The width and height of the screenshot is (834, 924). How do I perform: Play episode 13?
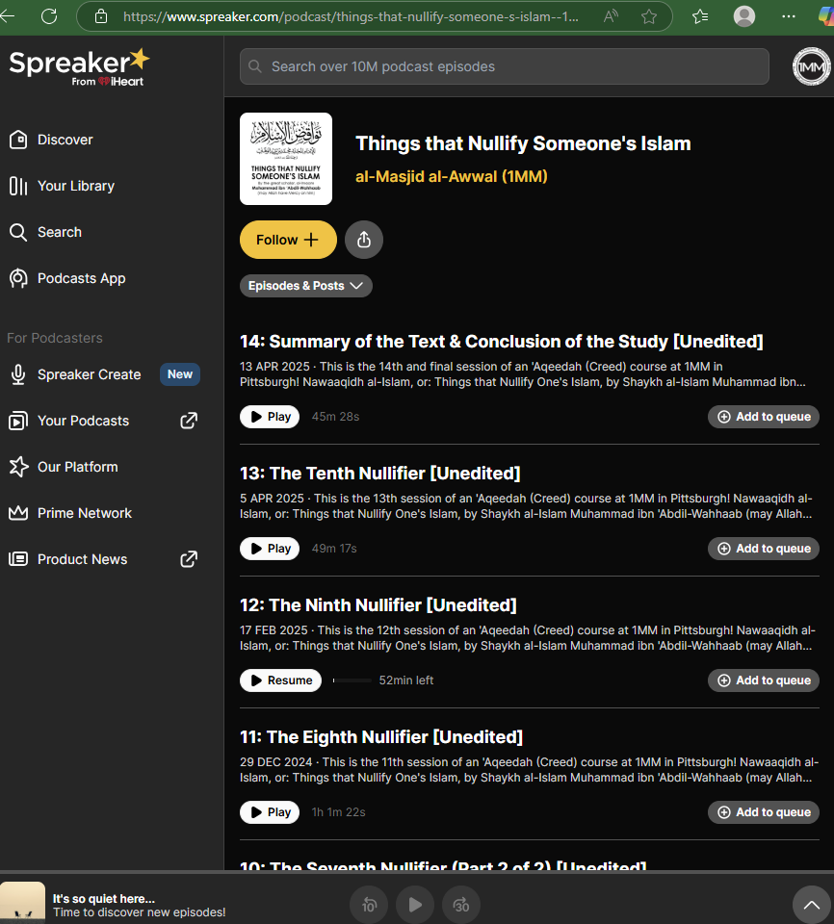270,549
